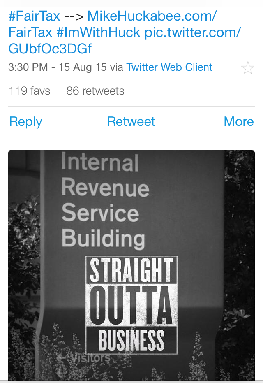Image resolution: width=263 pixels, height=383 pixels.
Task: Tap the large OUTTA text in the image
Action: 131,304
